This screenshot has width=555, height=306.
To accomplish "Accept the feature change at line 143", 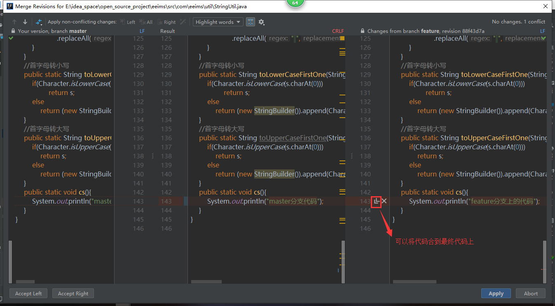I will click(376, 201).
